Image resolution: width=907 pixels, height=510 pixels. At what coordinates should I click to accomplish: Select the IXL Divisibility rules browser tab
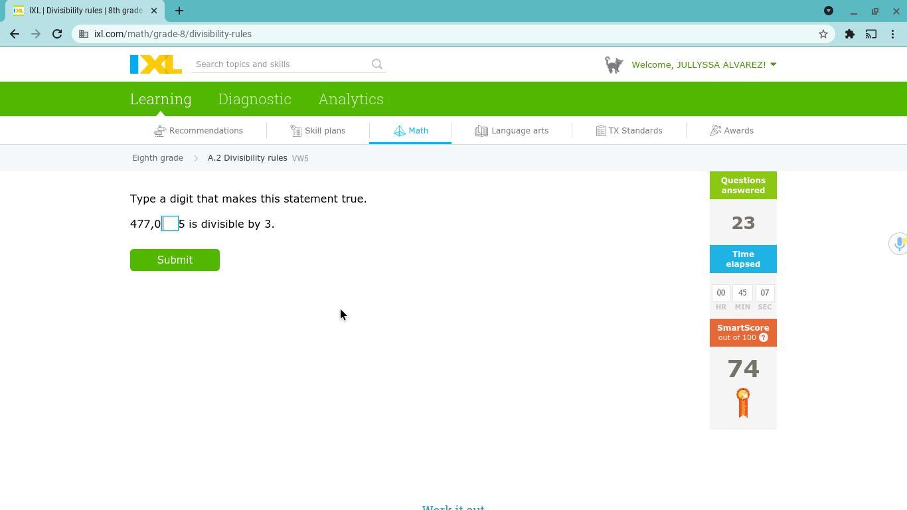(x=85, y=11)
